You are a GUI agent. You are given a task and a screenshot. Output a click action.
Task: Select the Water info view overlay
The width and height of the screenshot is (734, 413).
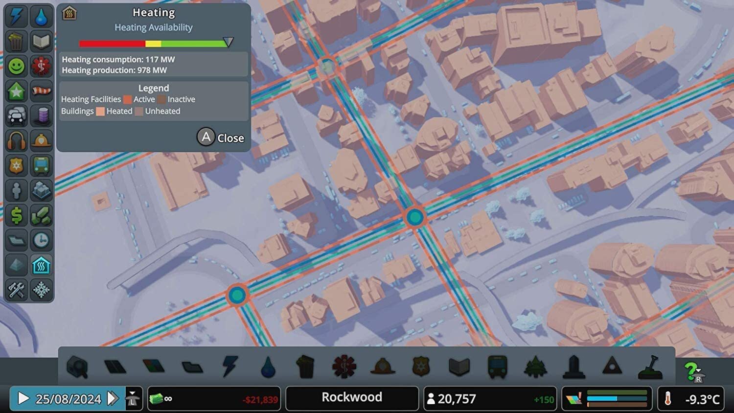(41, 16)
